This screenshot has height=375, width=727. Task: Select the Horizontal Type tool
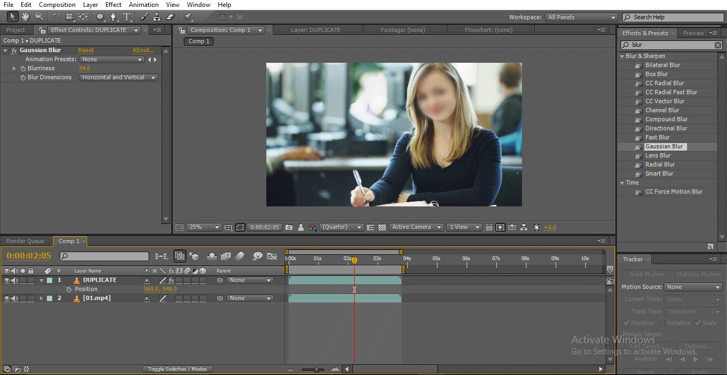127,17
